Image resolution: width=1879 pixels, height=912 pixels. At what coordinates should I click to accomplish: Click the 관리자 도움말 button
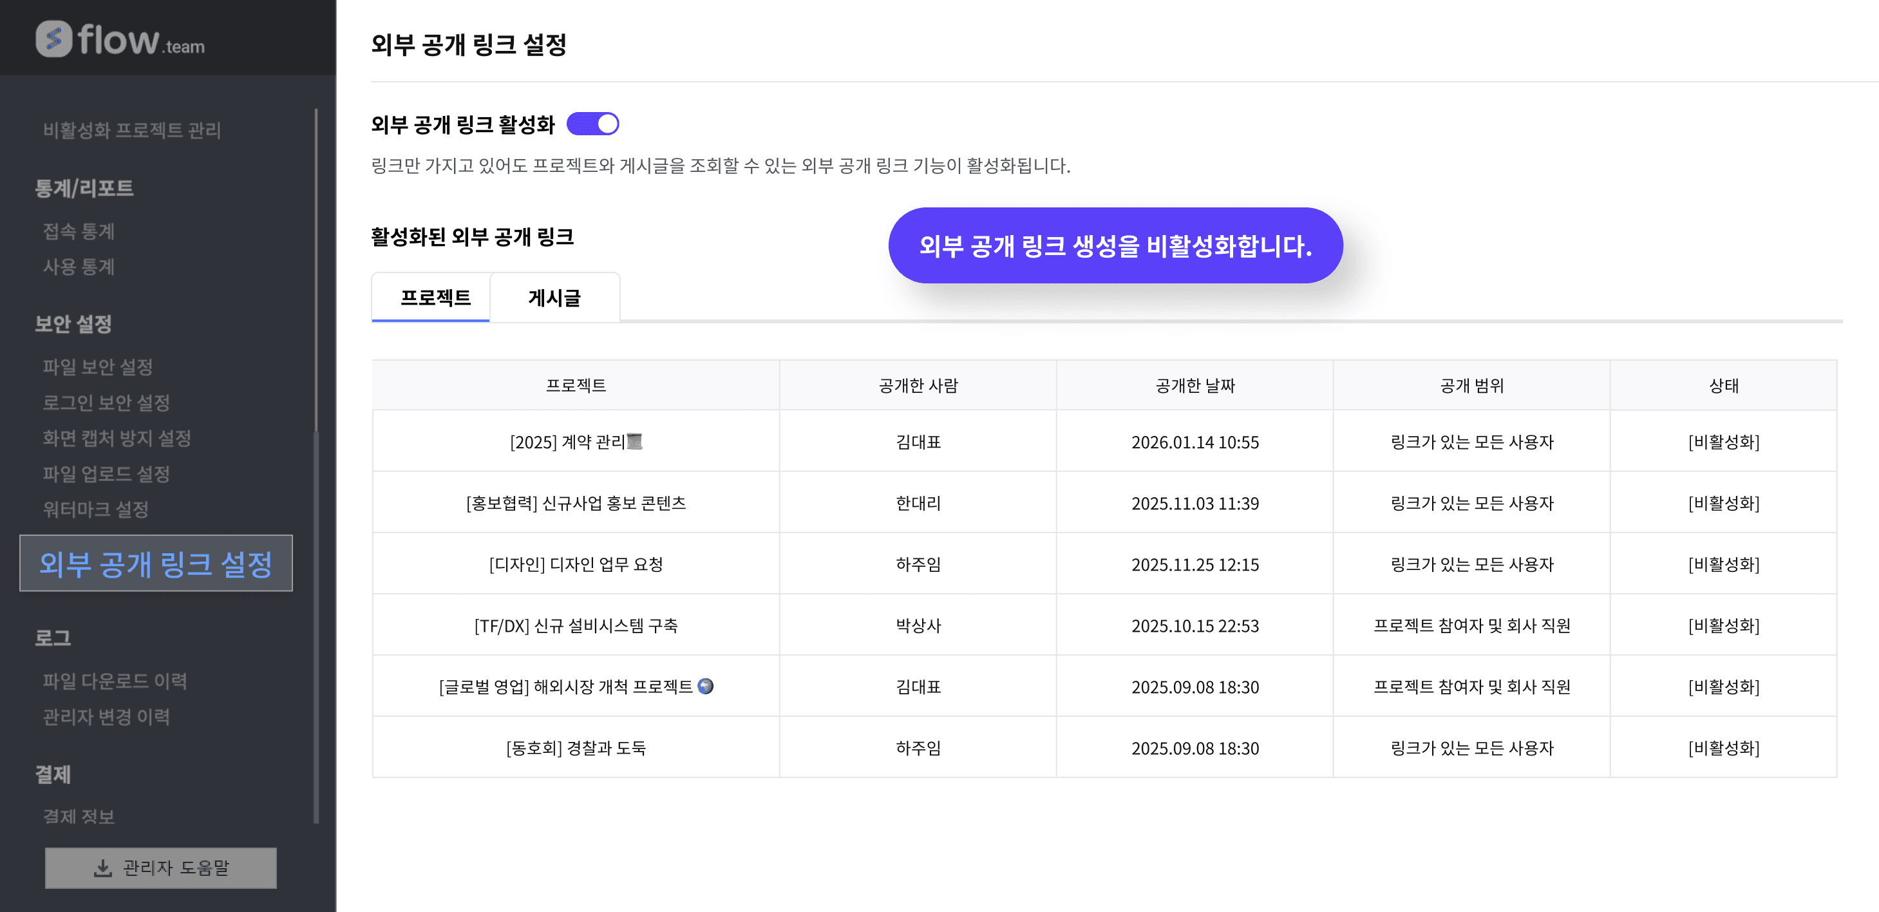point(160,868)
